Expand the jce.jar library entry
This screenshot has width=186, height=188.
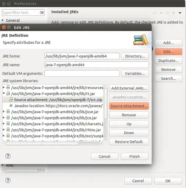[3, 118]
